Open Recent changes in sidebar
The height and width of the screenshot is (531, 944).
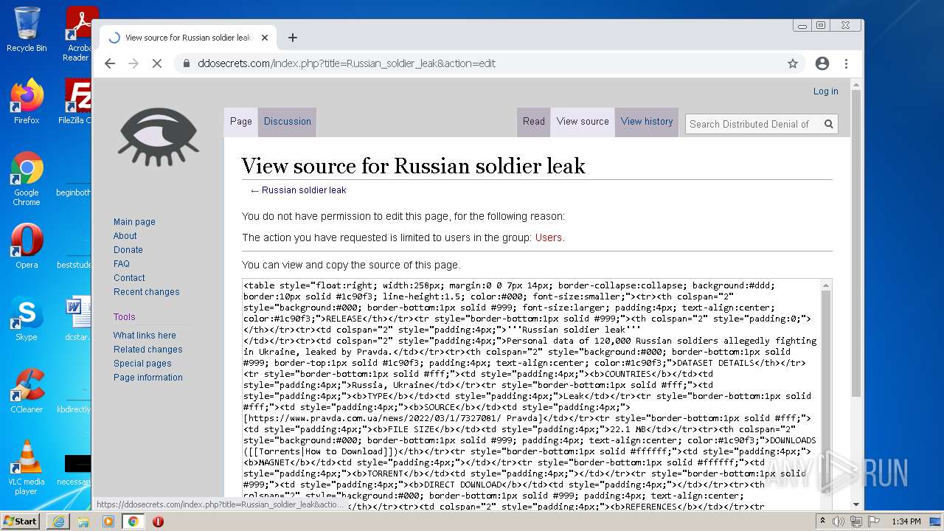pyautogui.click(x=147, y=292)
